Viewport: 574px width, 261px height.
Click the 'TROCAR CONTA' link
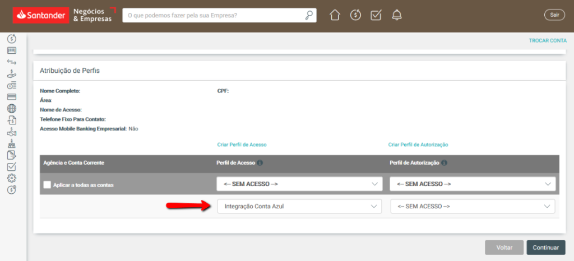(547, 41)
